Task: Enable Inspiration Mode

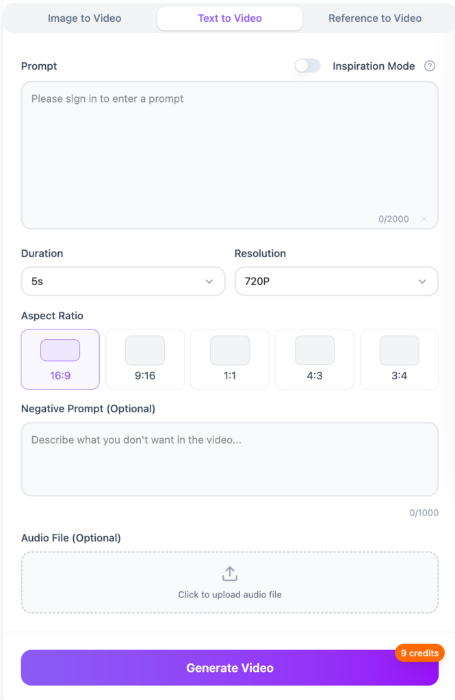Action: 307,66
